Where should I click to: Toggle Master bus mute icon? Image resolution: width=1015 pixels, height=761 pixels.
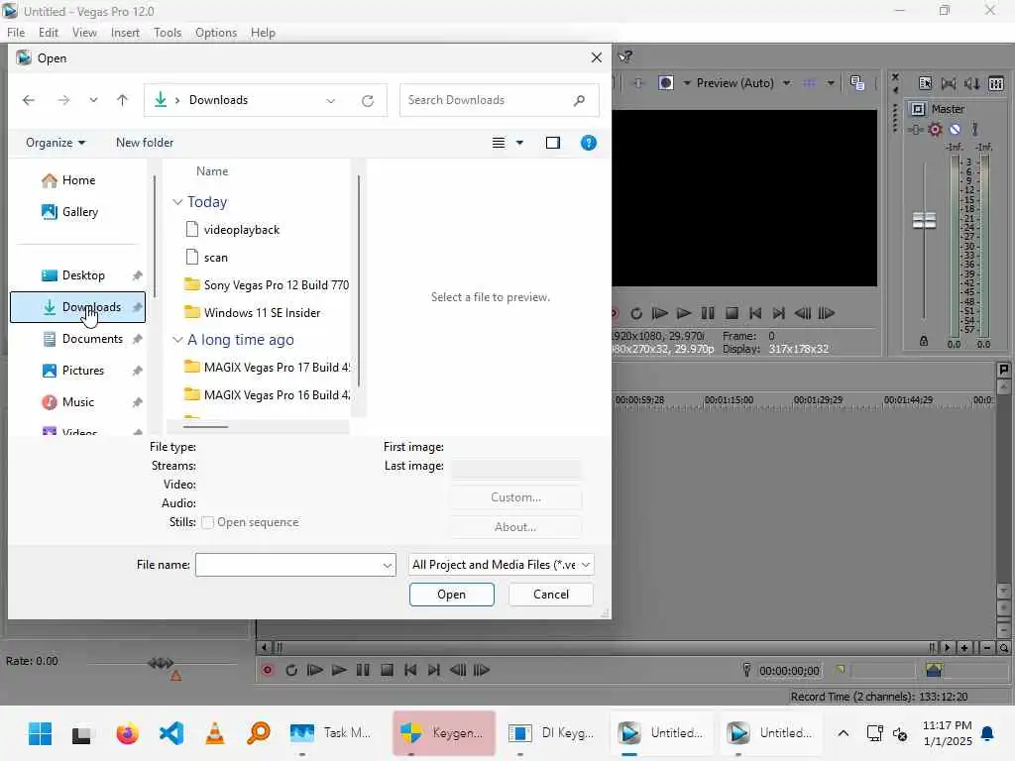[955, 130]
